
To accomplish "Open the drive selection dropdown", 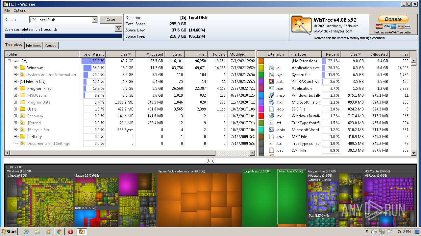I will (94, 20).
